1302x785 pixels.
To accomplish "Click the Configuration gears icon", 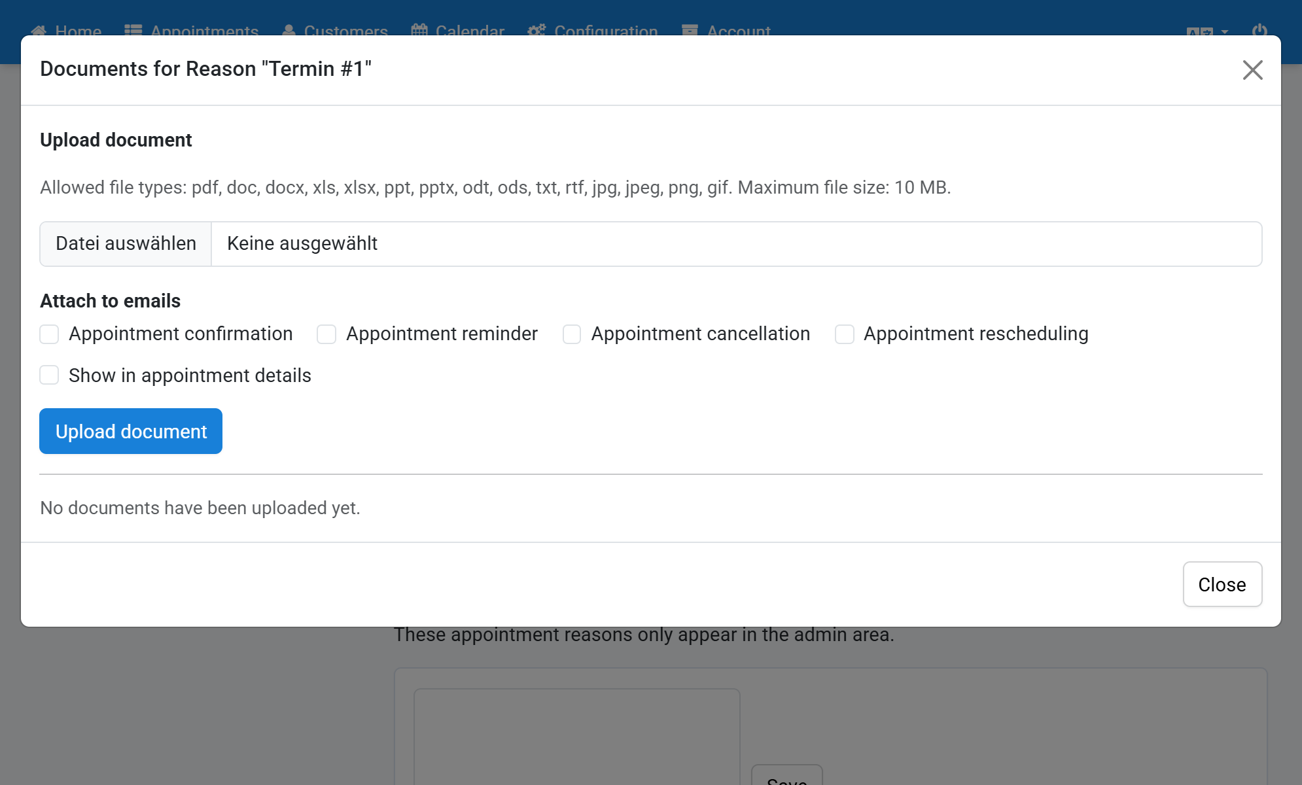I will 537,31.
